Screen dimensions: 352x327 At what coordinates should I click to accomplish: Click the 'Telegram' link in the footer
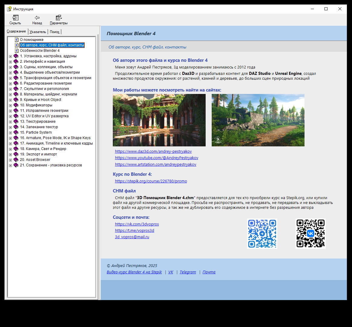[188, 272]
